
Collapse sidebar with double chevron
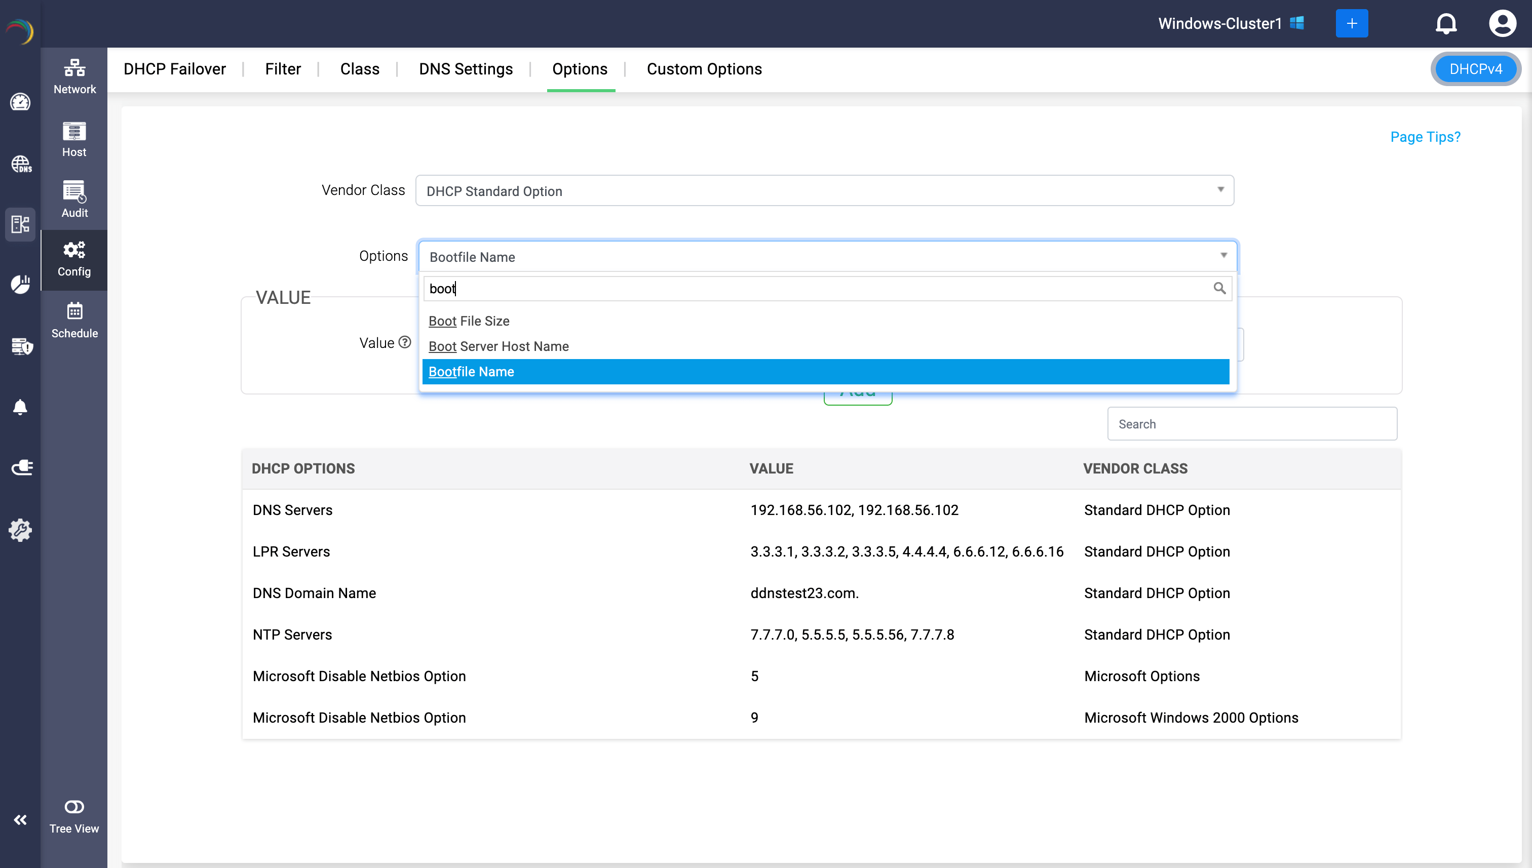pos(20,820)
